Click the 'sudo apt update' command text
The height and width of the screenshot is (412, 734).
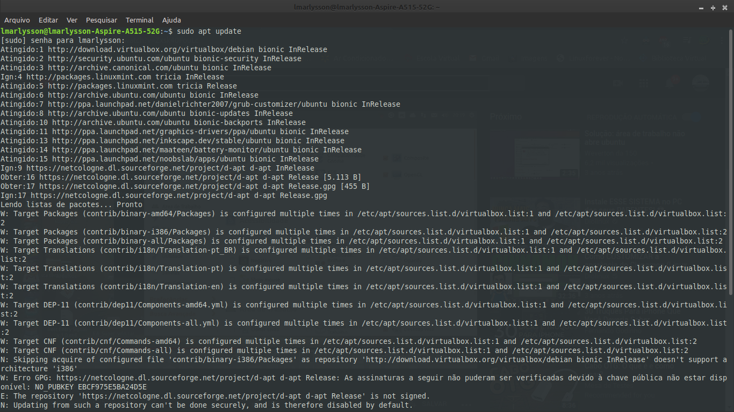pyautogui.click(x=209, y=31)
